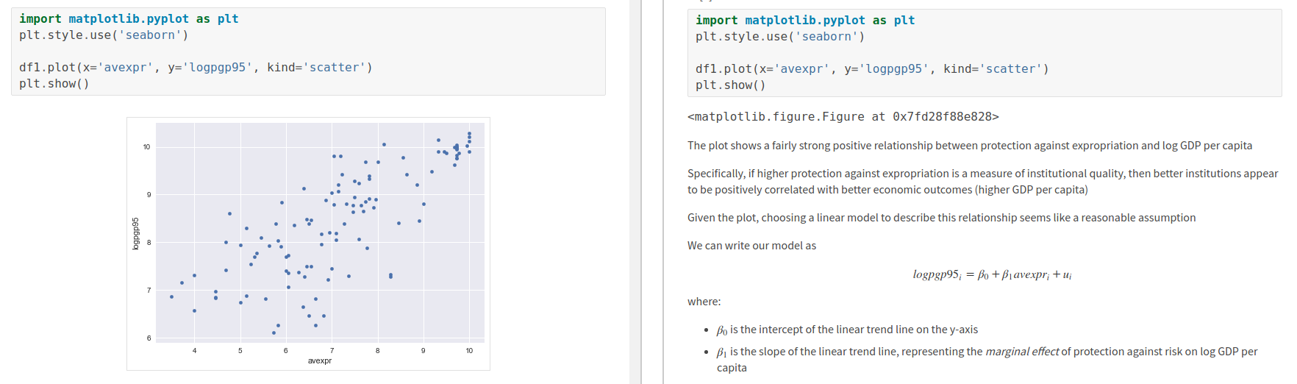
Task: Click x-axis tick label '10' on the scatter plot
Action: click(469, 351)
